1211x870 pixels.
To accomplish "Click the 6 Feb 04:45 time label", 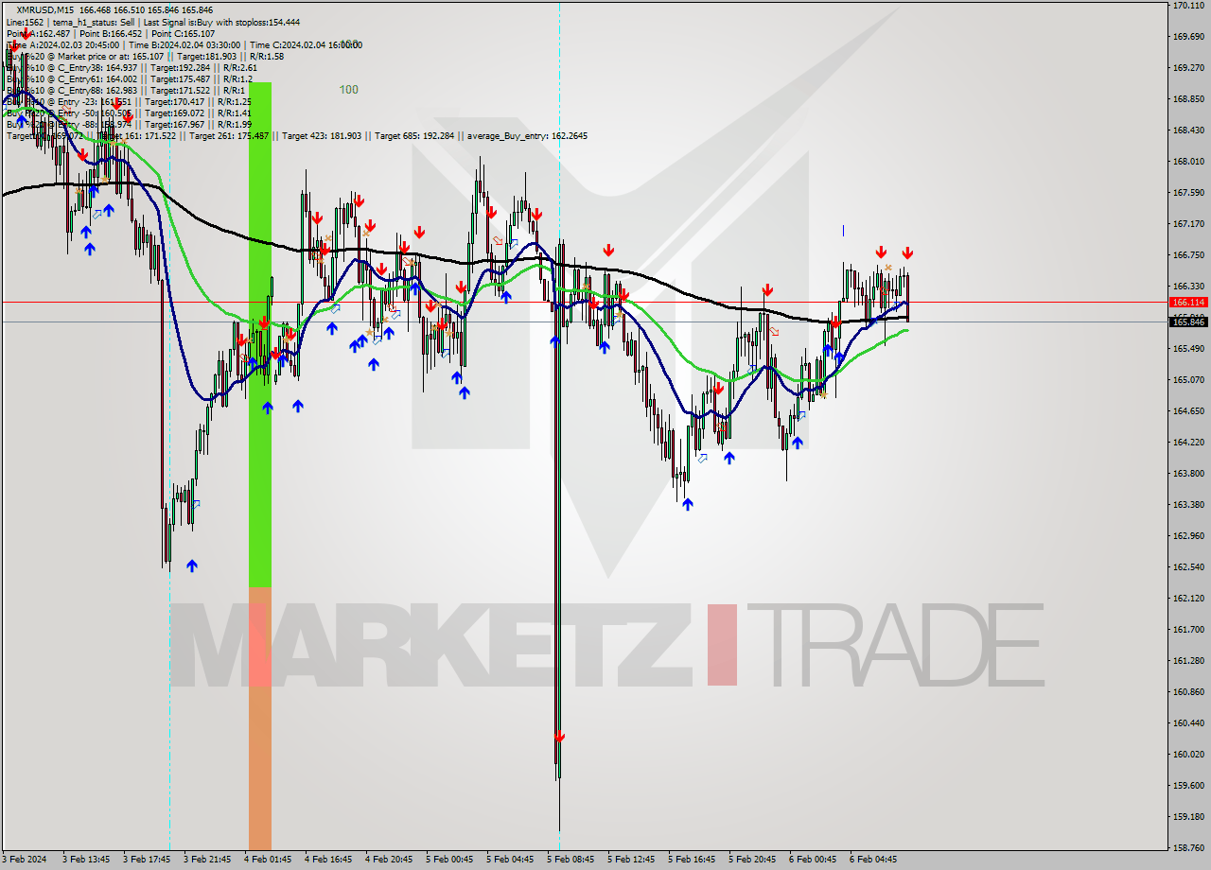I will [873, 860].
